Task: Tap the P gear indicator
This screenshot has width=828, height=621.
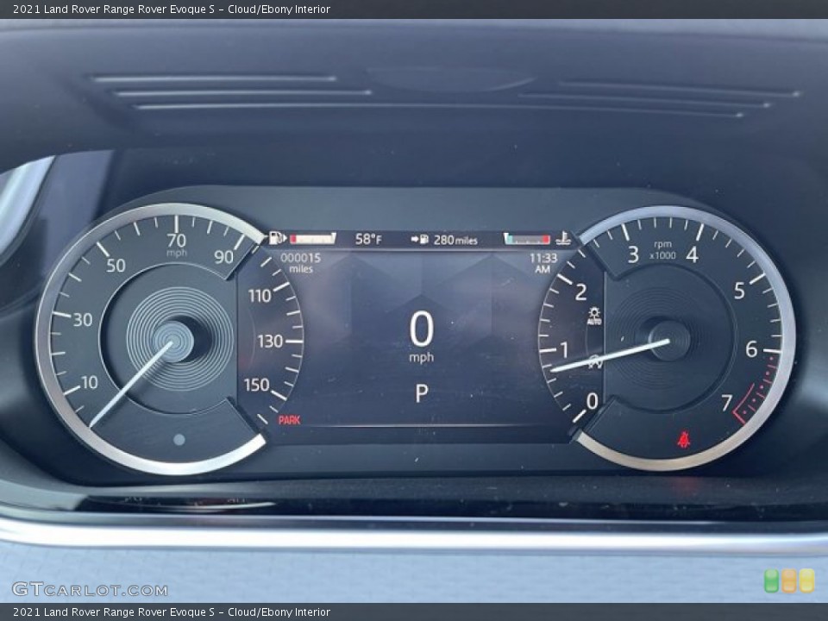Action: [422, 393]
